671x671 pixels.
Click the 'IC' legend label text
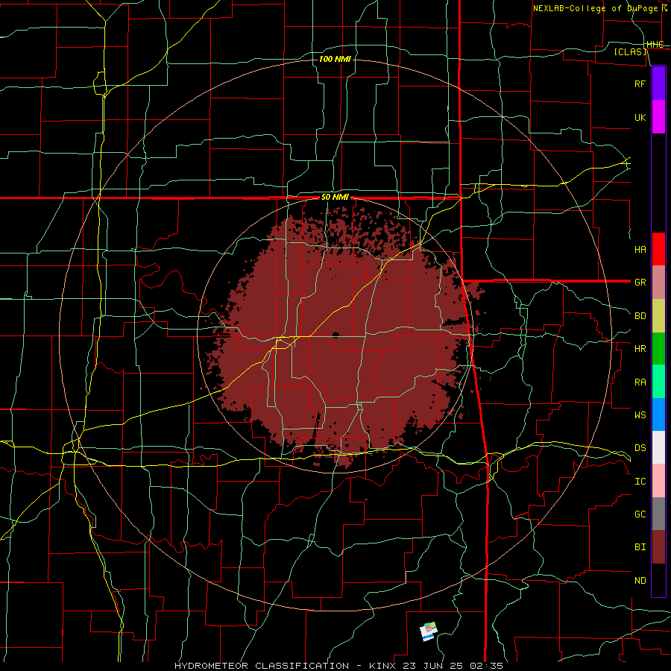tap(640, 482)
